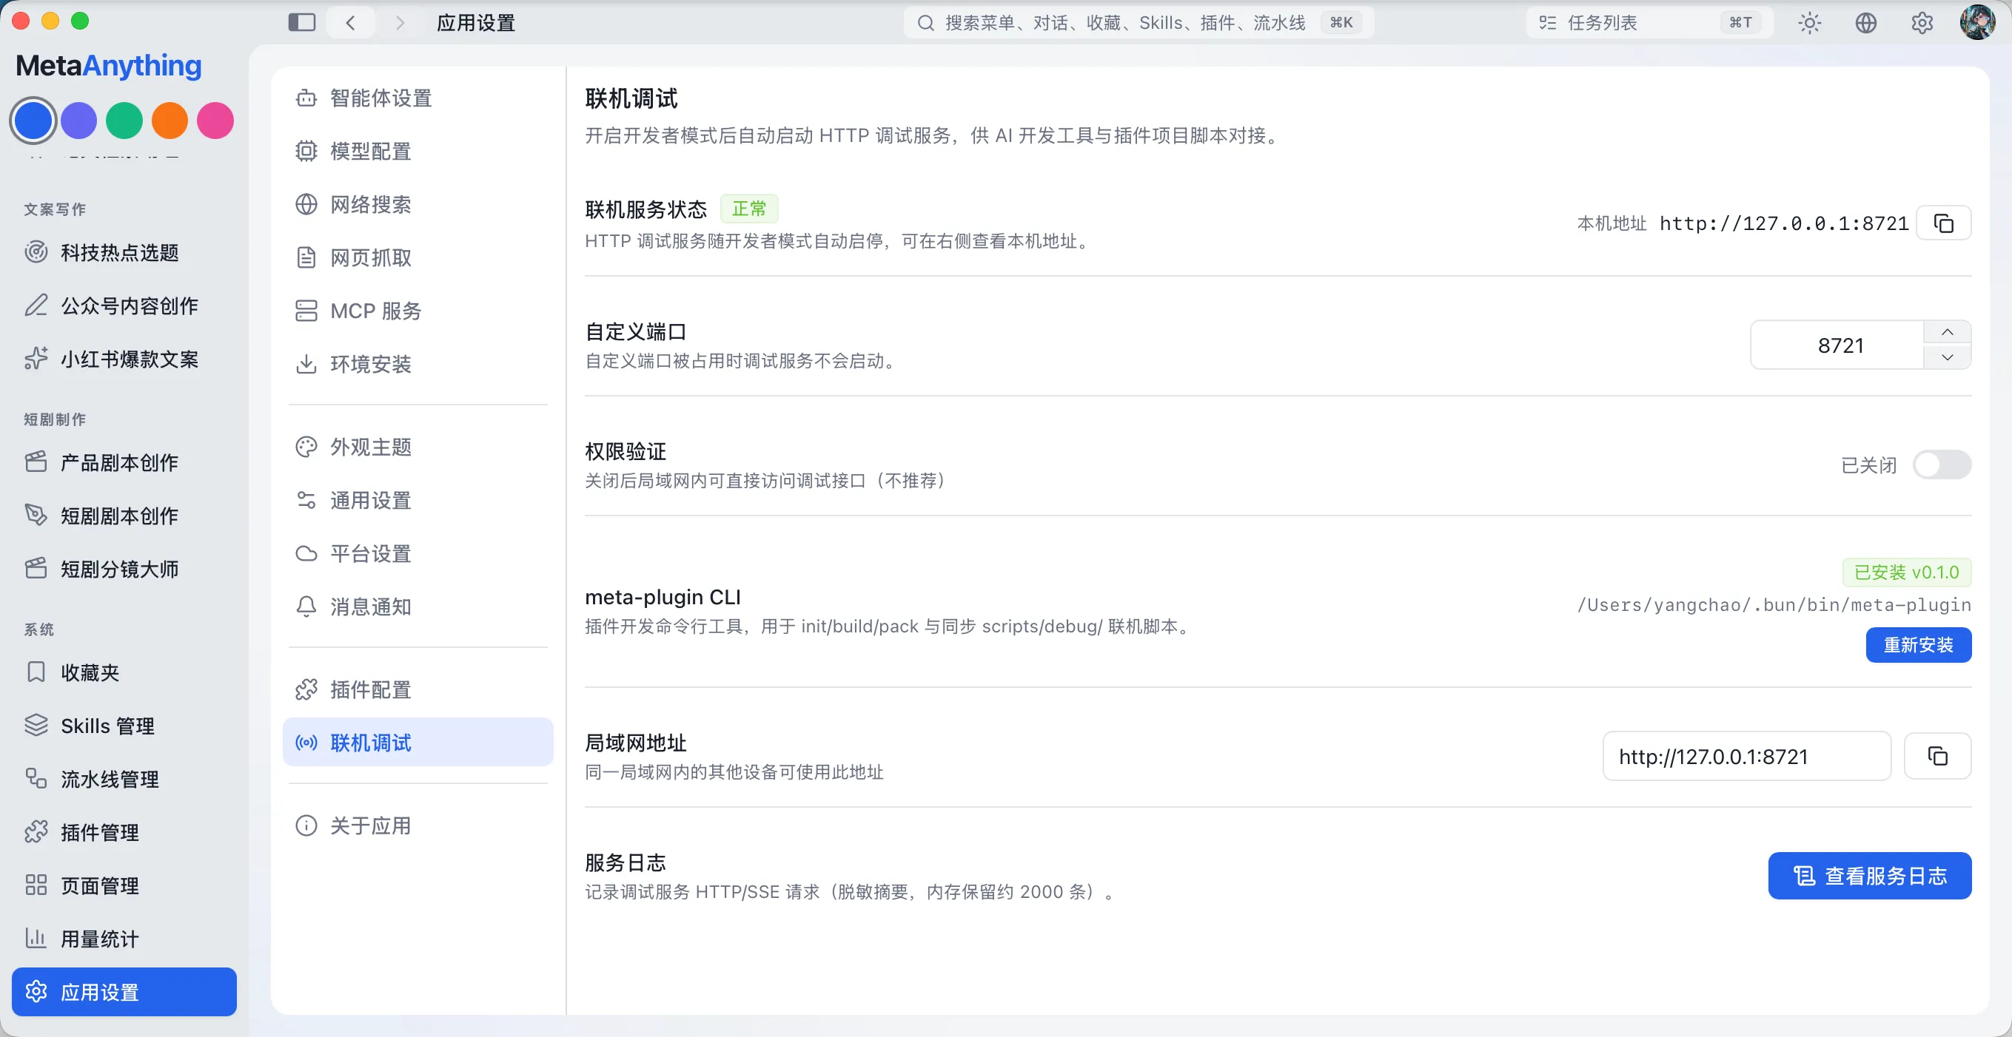Click the 重新安装 button
Screen dimensions: 2012x1037
pos(1918,644)
